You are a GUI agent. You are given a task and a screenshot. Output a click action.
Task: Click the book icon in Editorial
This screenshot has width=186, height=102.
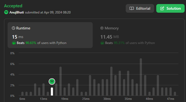coord(132,8)
